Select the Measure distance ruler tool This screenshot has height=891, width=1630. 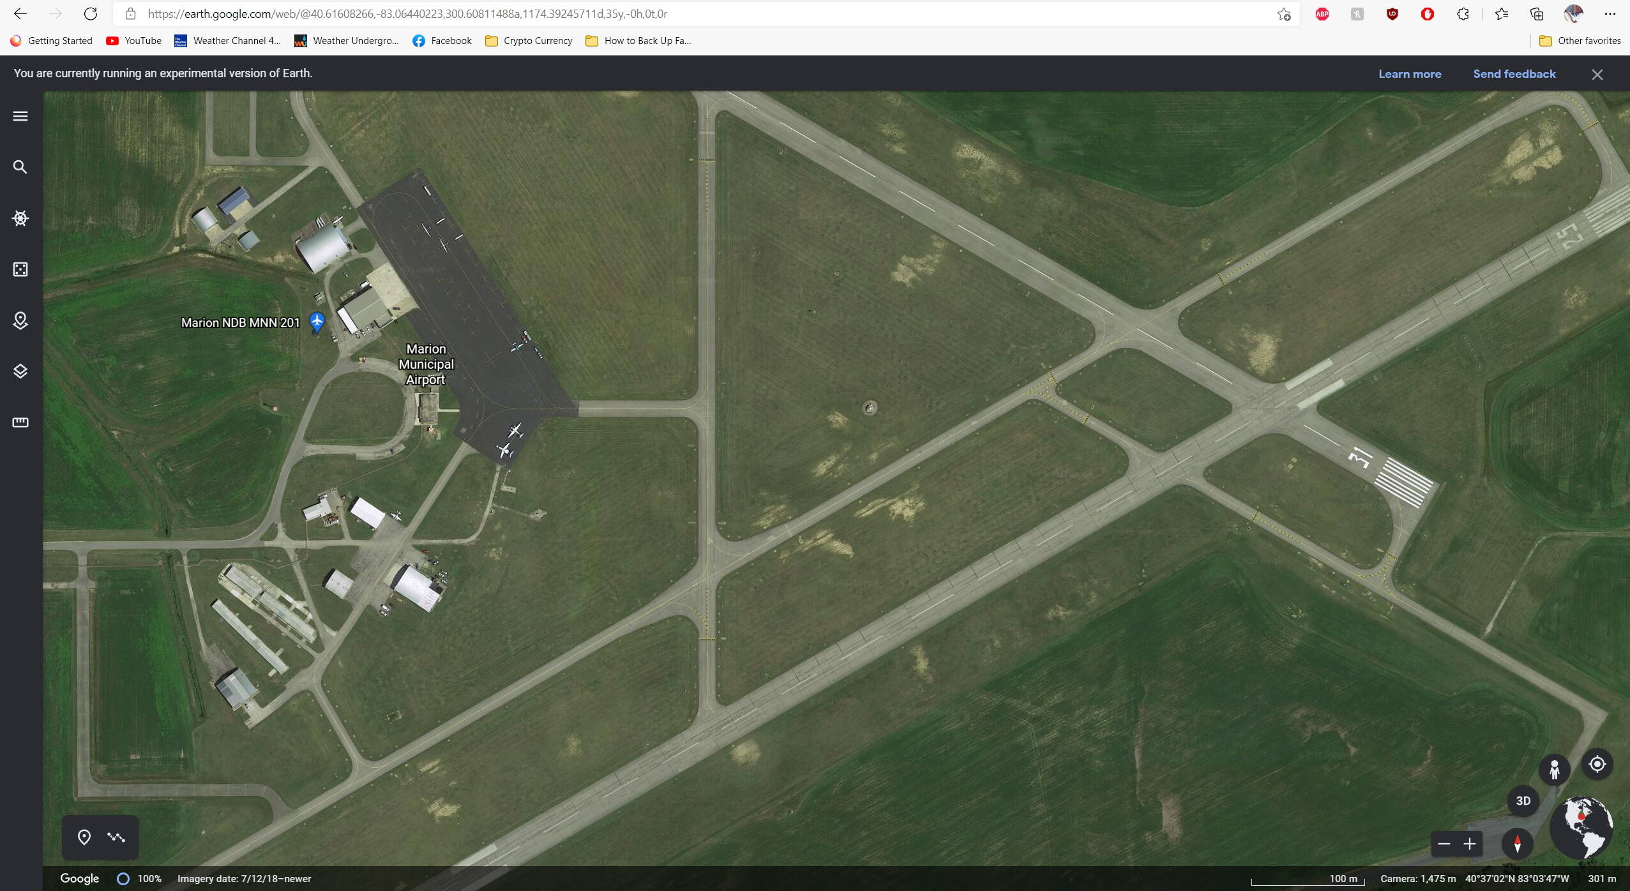[20, 423]
